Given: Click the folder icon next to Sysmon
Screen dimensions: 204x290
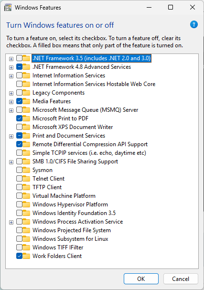Looking at the screenshot, I should (x=26, y=170).
